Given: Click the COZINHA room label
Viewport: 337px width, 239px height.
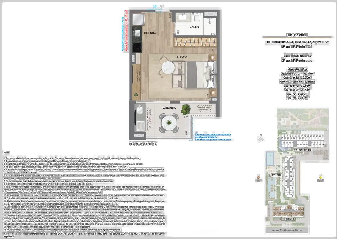Looking at the screenshot, I should 150,33.
